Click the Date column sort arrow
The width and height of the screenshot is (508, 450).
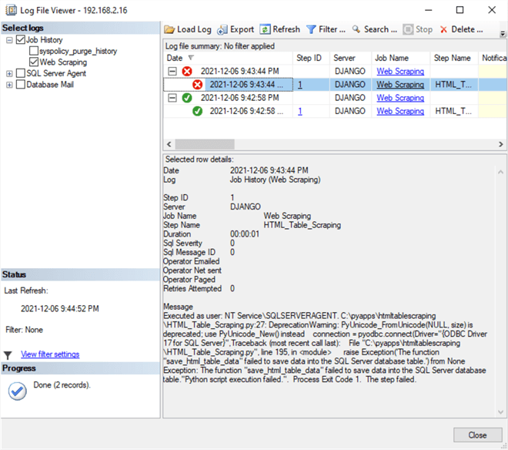coord(191,58)
